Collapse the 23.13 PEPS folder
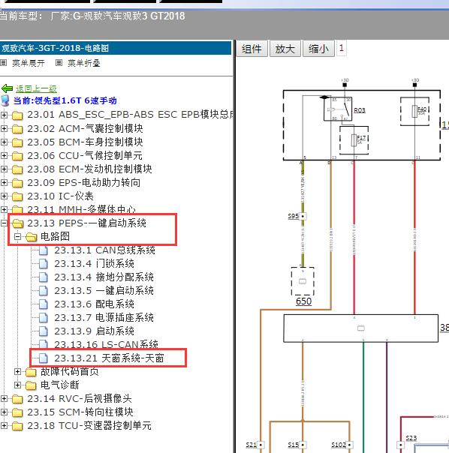The width and height of the screenshot is (449, 453). click(4, 223)
